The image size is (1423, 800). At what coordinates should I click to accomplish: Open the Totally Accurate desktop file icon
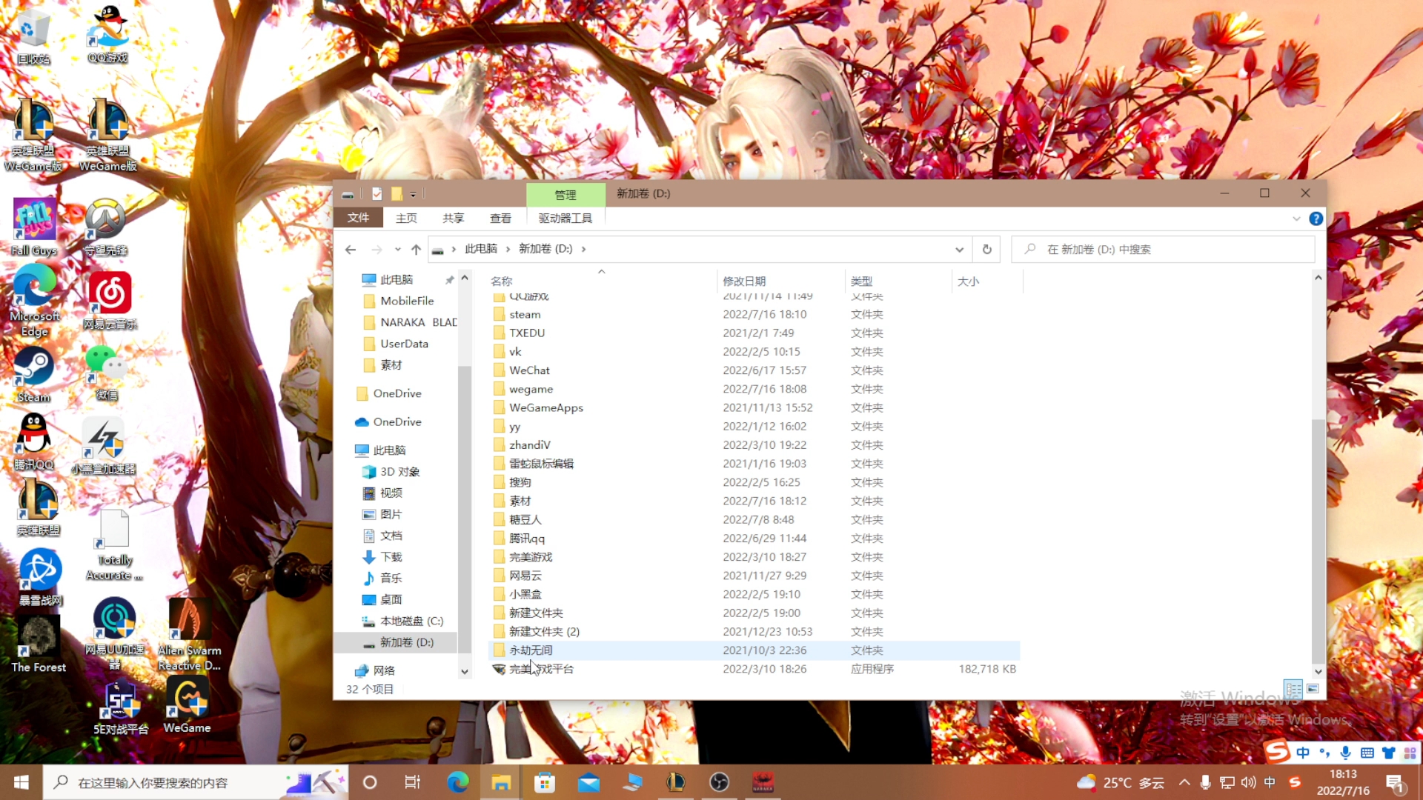pos(114,544)
